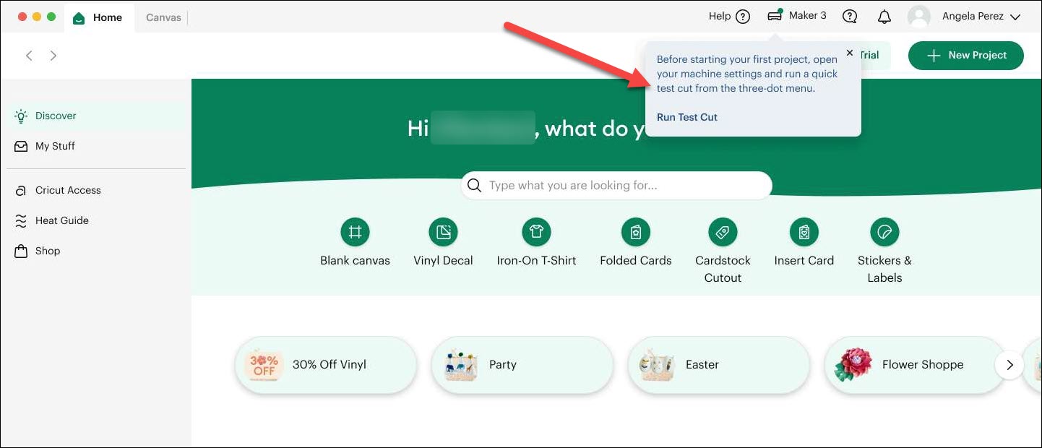Screen dimensions: 1042x448
Task: Open the 30% Off Vinyl category
Action: 326,365
